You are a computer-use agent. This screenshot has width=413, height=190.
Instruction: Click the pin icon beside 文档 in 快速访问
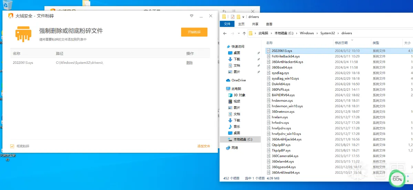[x=258, y=66]
